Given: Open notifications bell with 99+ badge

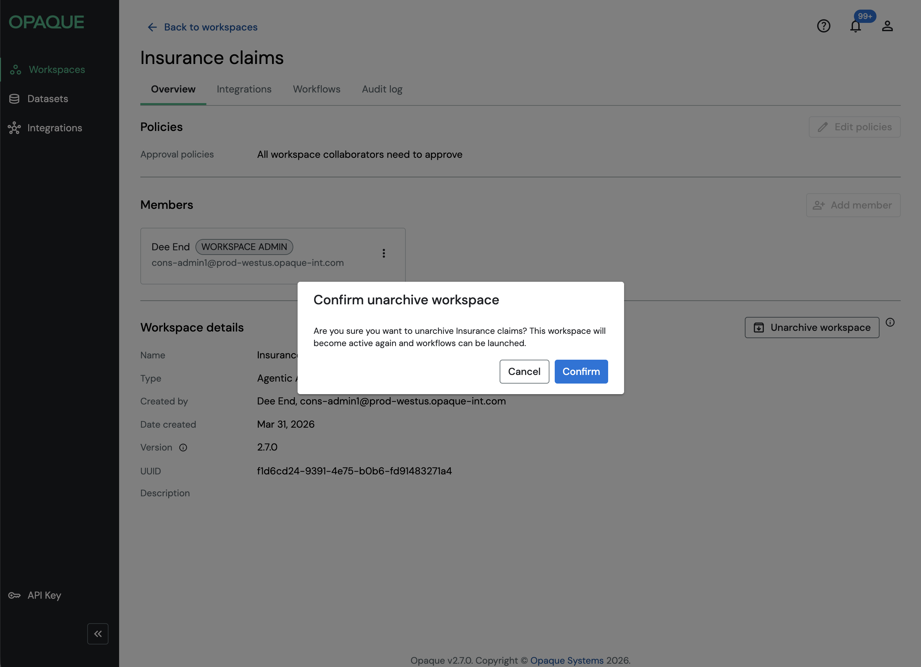Looking at the screenshot, I should (x=855, y=27).
